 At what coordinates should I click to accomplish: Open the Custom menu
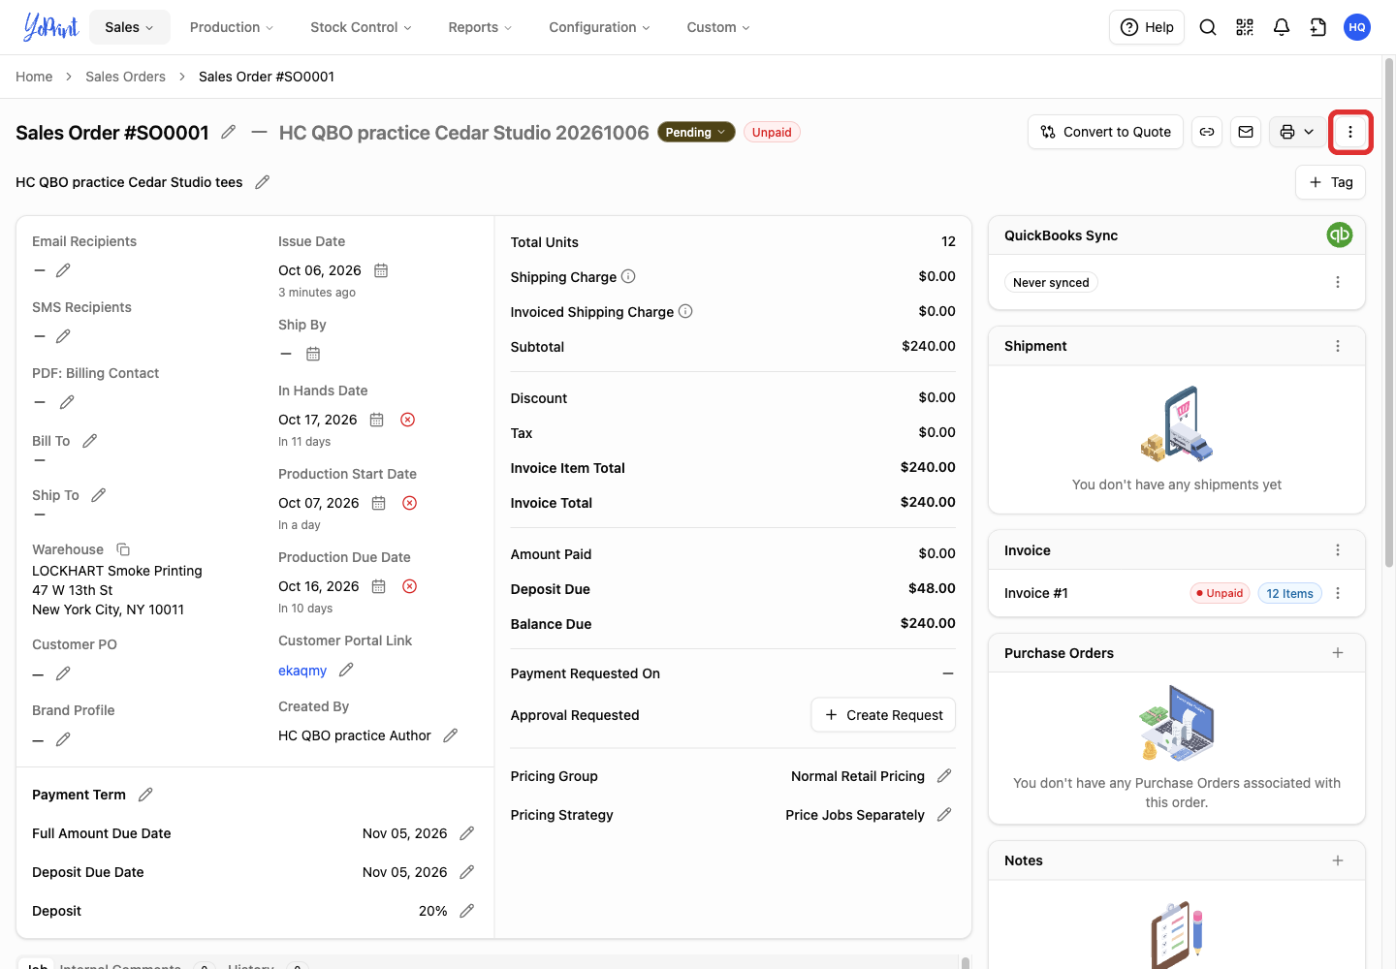click(718, 27)
